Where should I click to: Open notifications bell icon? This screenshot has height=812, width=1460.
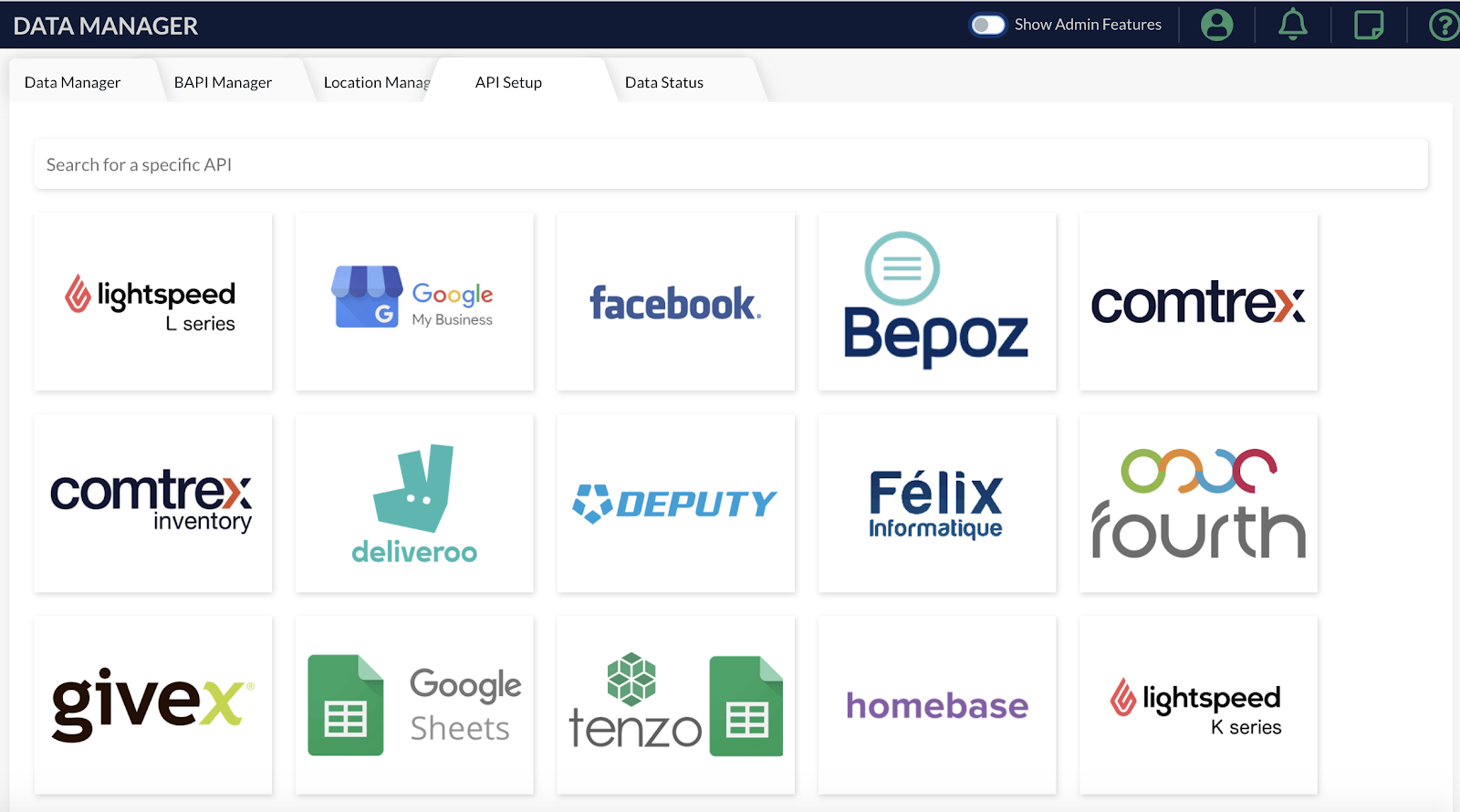click(1292, 25)
